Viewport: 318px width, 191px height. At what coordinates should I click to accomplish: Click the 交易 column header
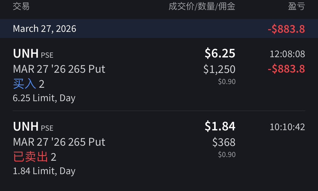[21, 6]
